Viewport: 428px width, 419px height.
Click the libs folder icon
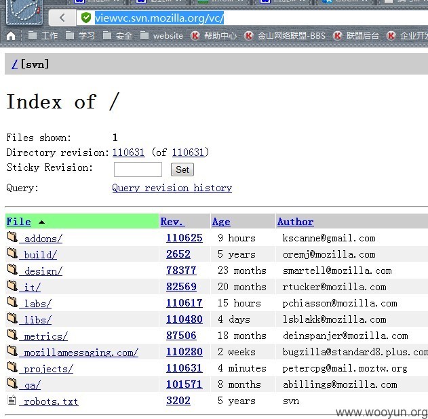[x=12, y=318]
